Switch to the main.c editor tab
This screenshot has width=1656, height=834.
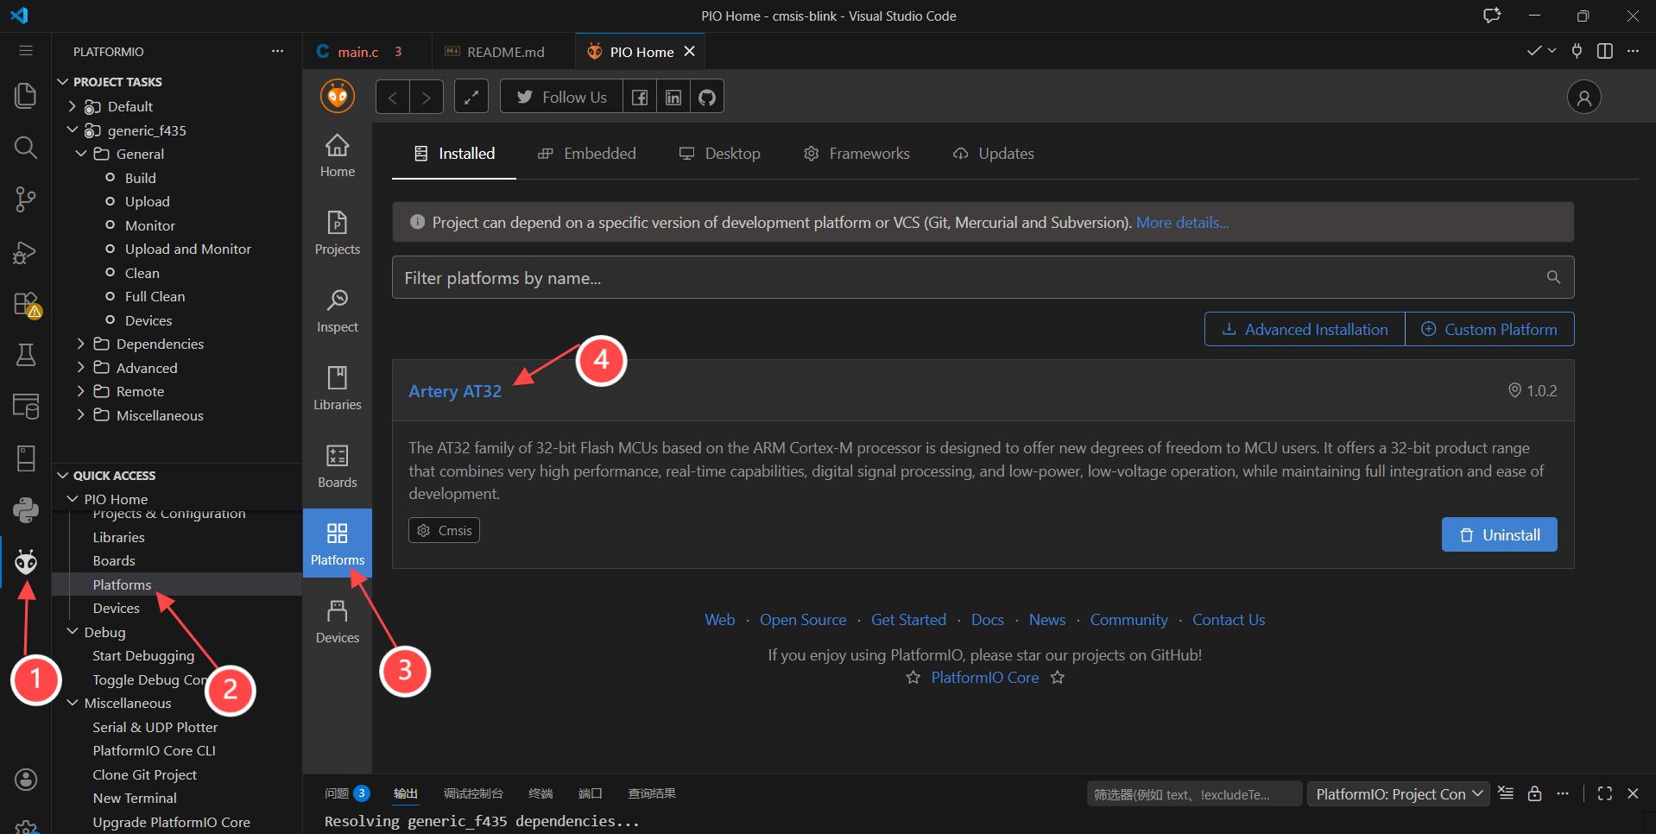(x=366, y=52)
